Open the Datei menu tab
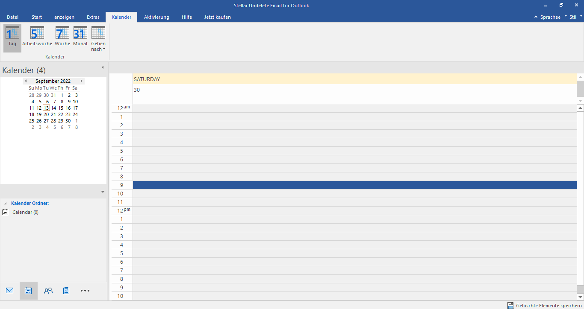584x309 pixels. (x=13, y=17)
